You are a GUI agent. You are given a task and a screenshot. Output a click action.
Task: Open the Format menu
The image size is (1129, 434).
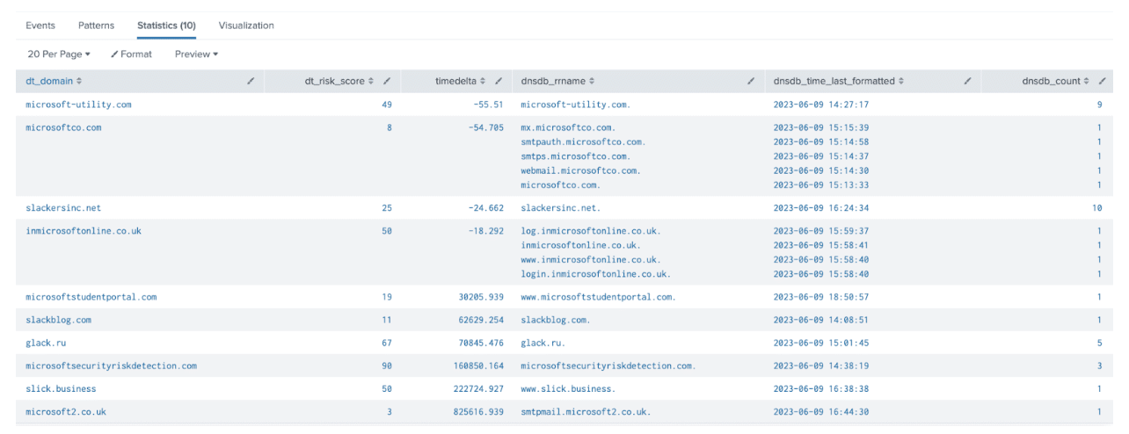point(131,54)
